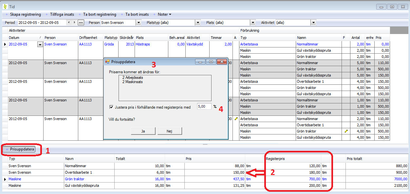
Task: Click the Antal column header
Action: pos(358,38)
